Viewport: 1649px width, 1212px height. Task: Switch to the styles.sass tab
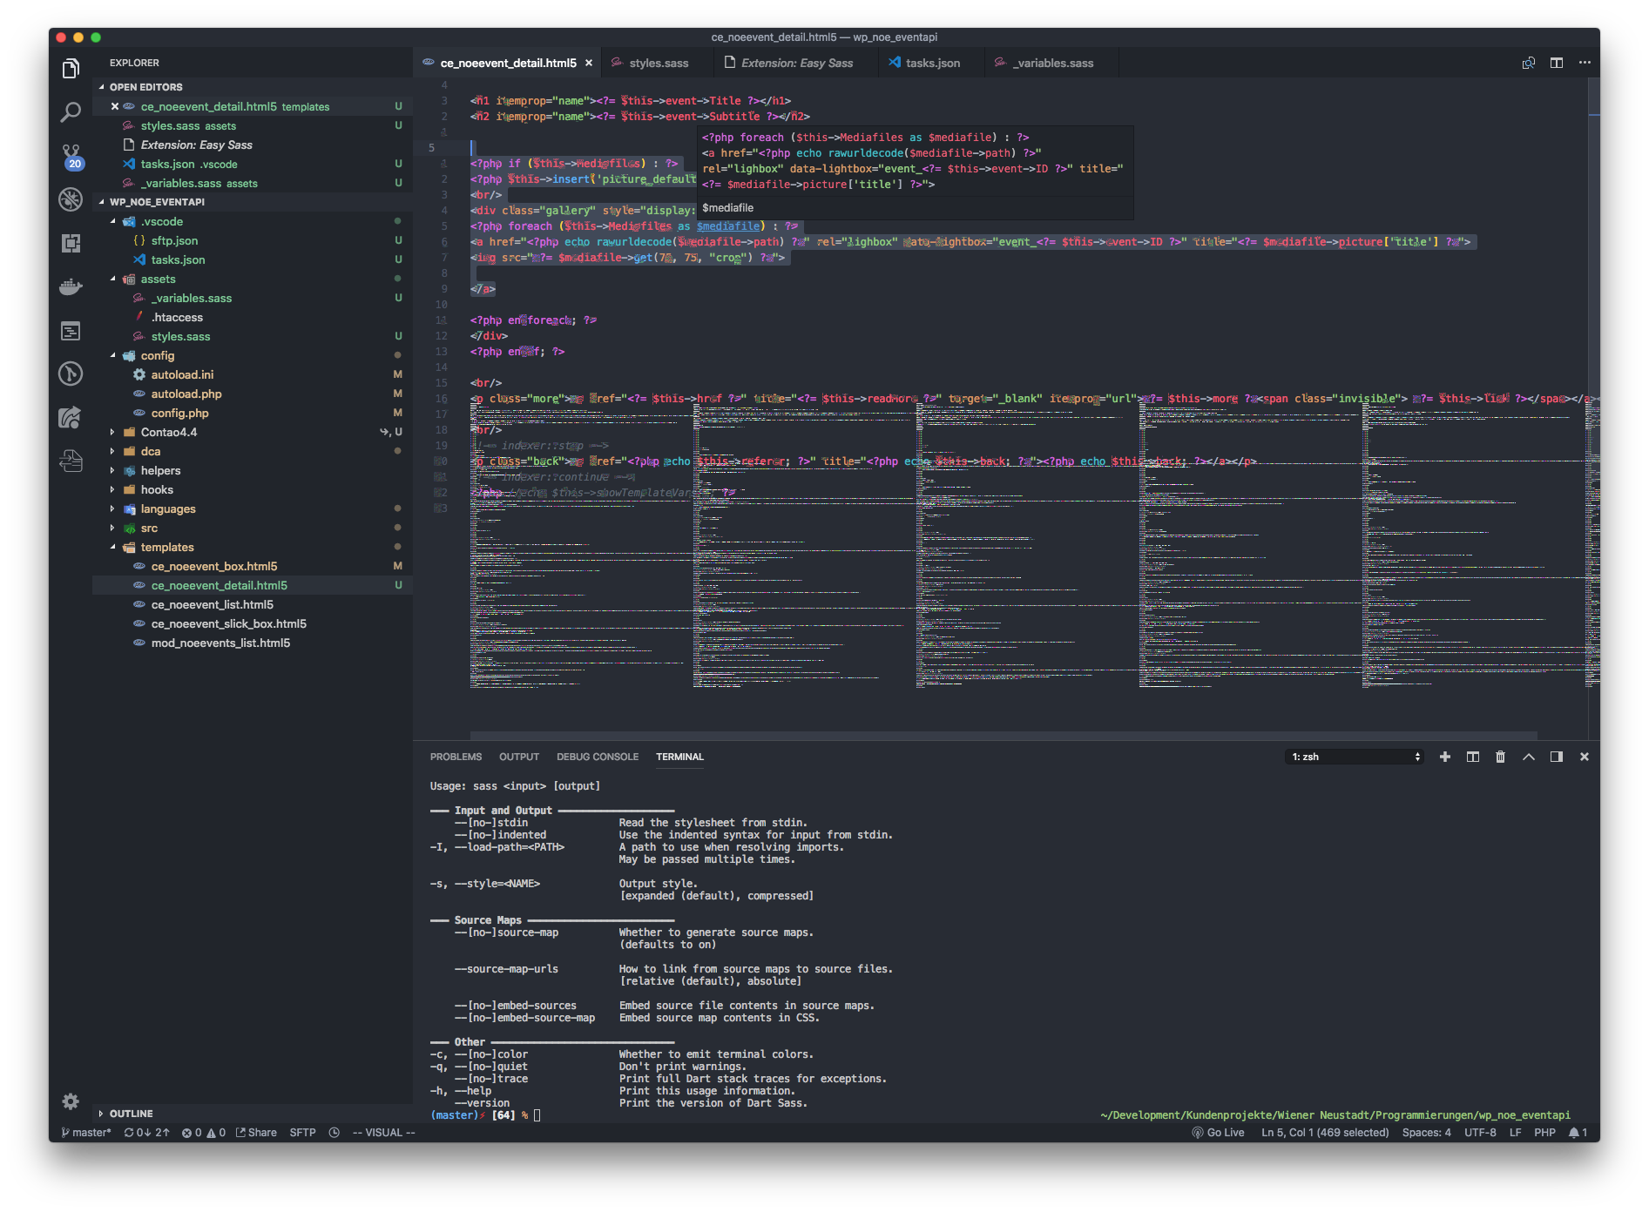click(658, 63)
